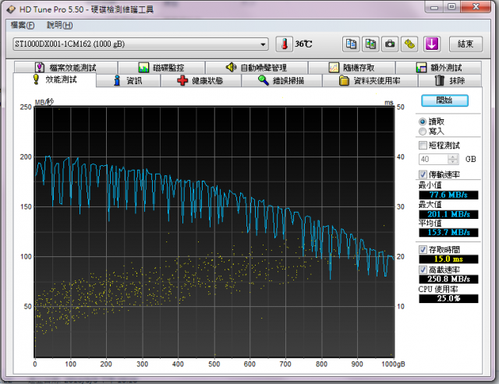Increase short-test size with up spinner arrow
The width and height of the screenshot is (499, 384).
(x=453, y=157)
